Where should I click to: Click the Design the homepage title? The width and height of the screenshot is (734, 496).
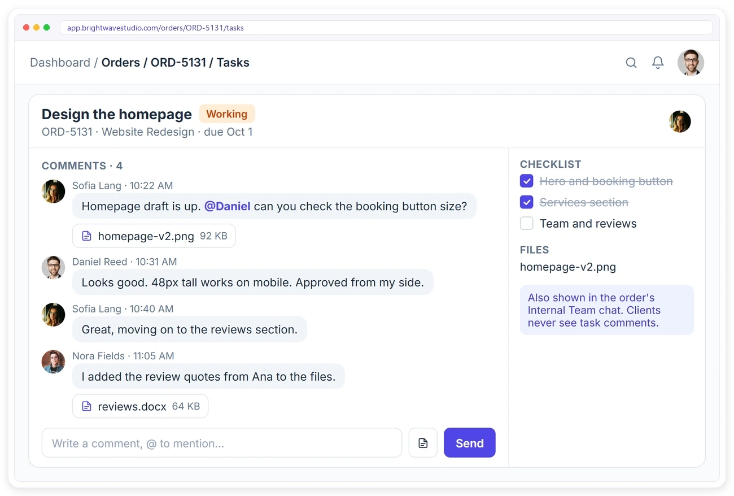(x=117, y=114)
